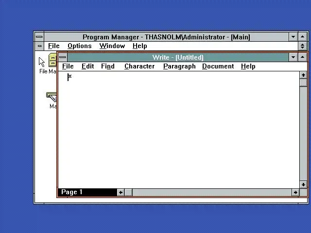
Task: Click the Write vertical scroll up arrow
Action: (303, 75)
